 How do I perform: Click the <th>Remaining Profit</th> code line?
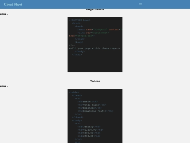pyautogui.click(x=95, y=111)
